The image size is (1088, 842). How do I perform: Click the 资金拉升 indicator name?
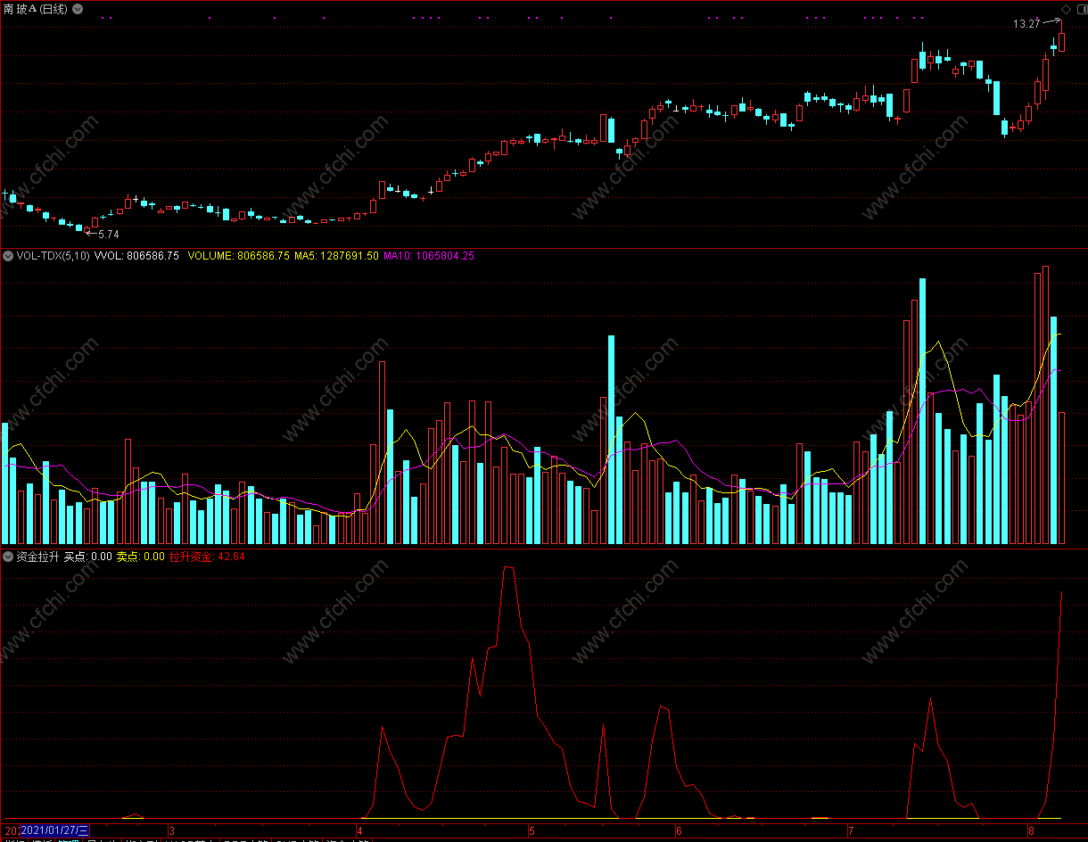37,557
